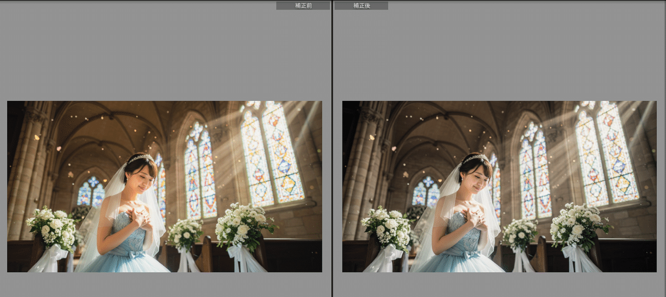Image resolution: width=666 pixels, height=297 pixels.
Task: Click center arched stained glass window, before image
Action: [200, 172]
